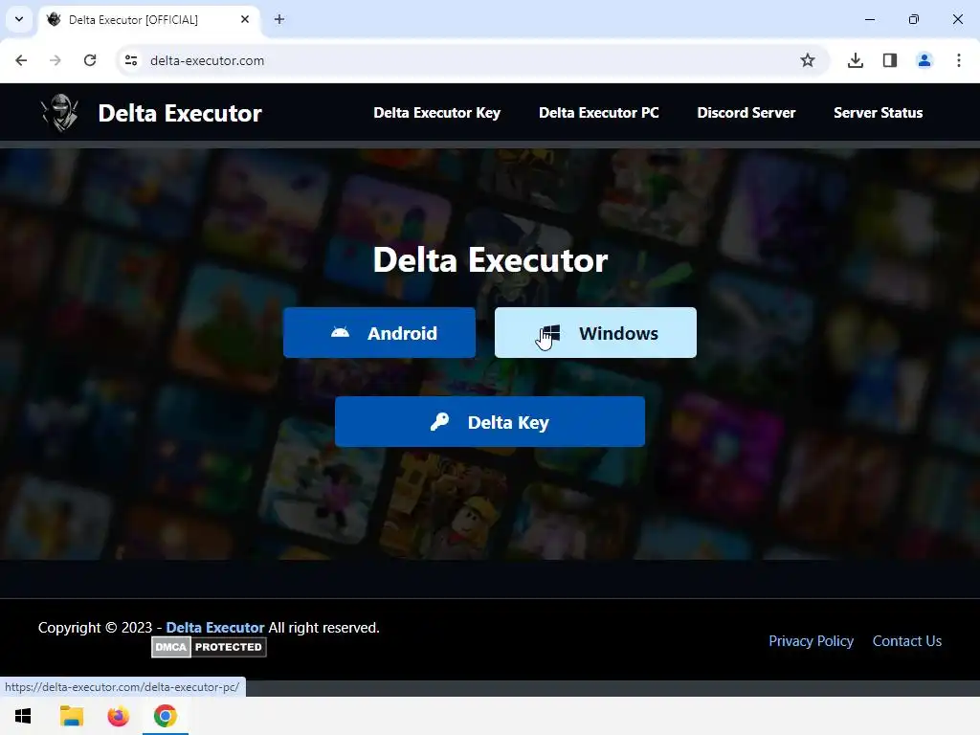Open a new tab with plus icon

(279, 19)
